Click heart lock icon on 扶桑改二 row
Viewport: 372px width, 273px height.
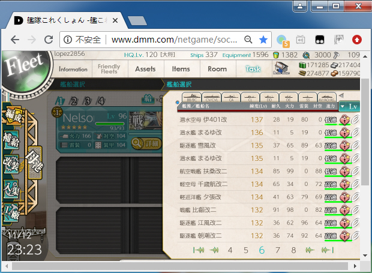click(344, 171)
